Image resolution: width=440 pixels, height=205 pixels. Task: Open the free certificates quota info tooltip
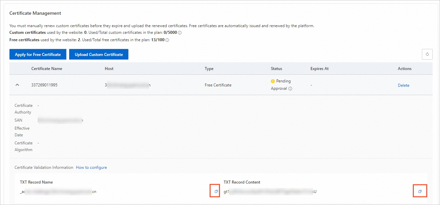[x=167, y=40]
